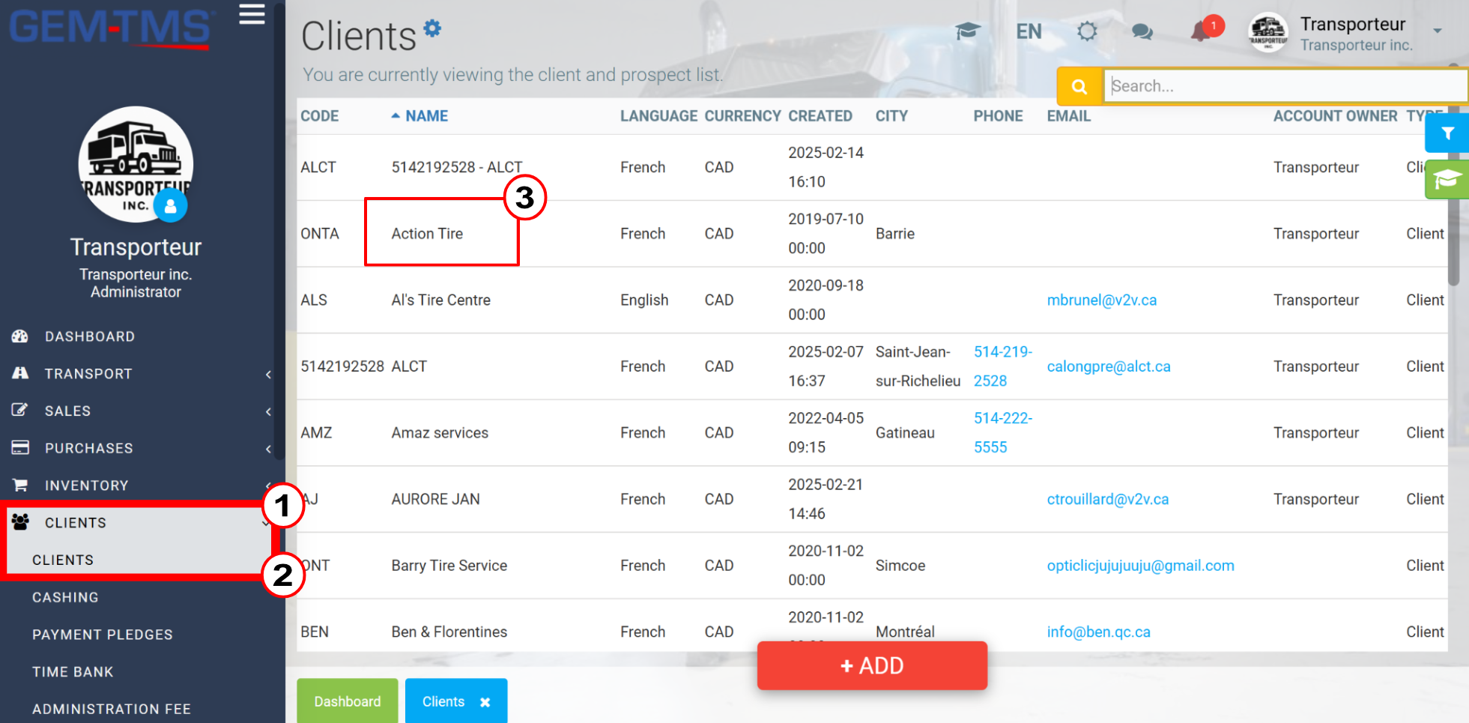Screen dimensions: 1469x723
Task: Open the blue filter funnel button
Action: tap(1447, 133)
